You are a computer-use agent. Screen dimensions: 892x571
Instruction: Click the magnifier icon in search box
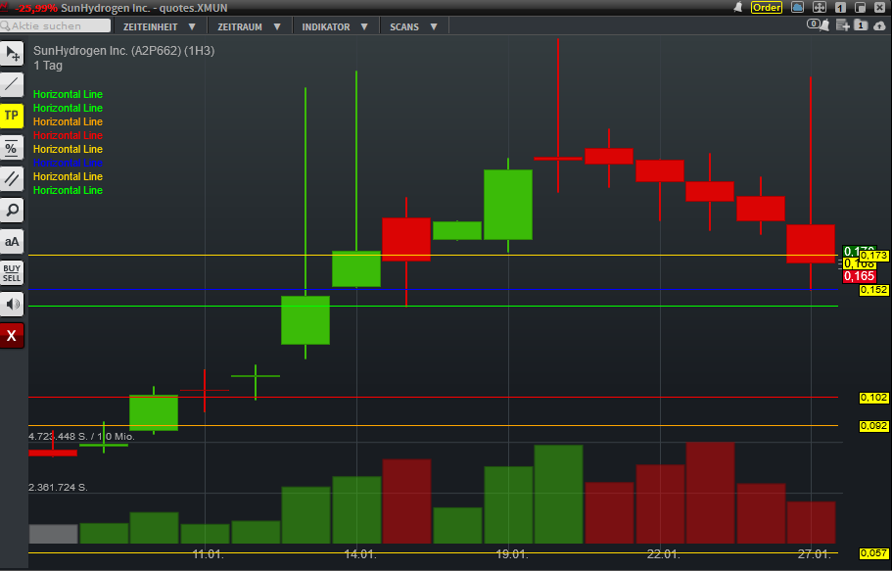6,25
